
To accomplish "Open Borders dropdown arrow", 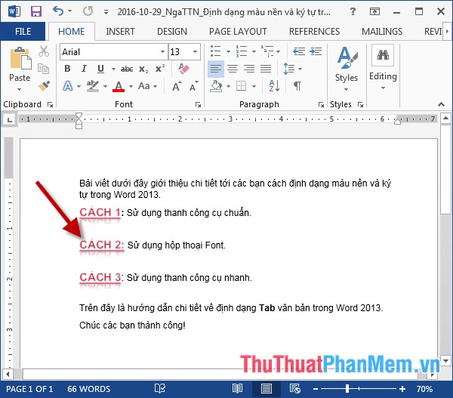I will 254,86.
